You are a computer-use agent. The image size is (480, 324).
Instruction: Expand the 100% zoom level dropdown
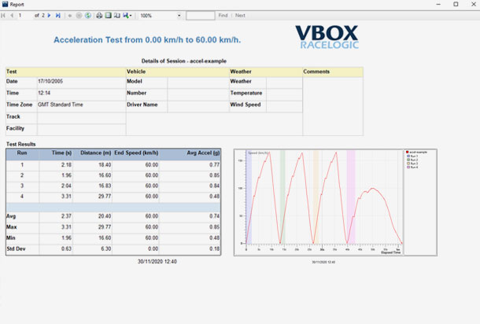coord(179,16)
